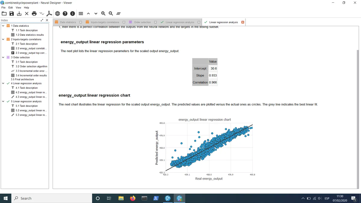
Task: Open the Task View taskbar icon
Action: 109,198
